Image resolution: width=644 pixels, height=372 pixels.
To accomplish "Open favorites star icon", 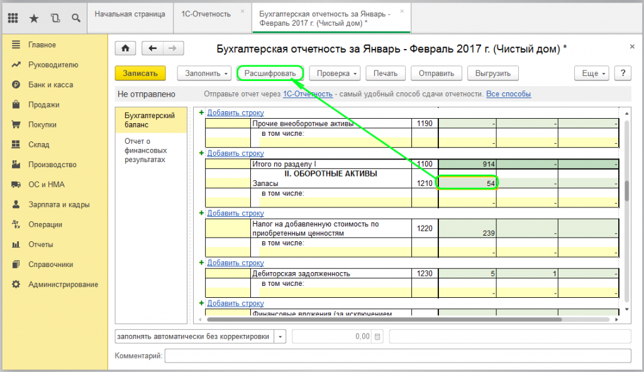I will (x=34, y=18).
